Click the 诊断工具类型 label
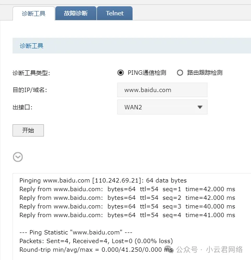 (31, 73)
